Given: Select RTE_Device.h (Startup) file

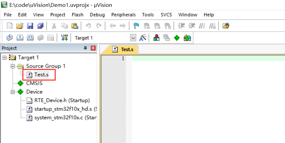Looking at the screenshot, I should [x=62, y=100].
